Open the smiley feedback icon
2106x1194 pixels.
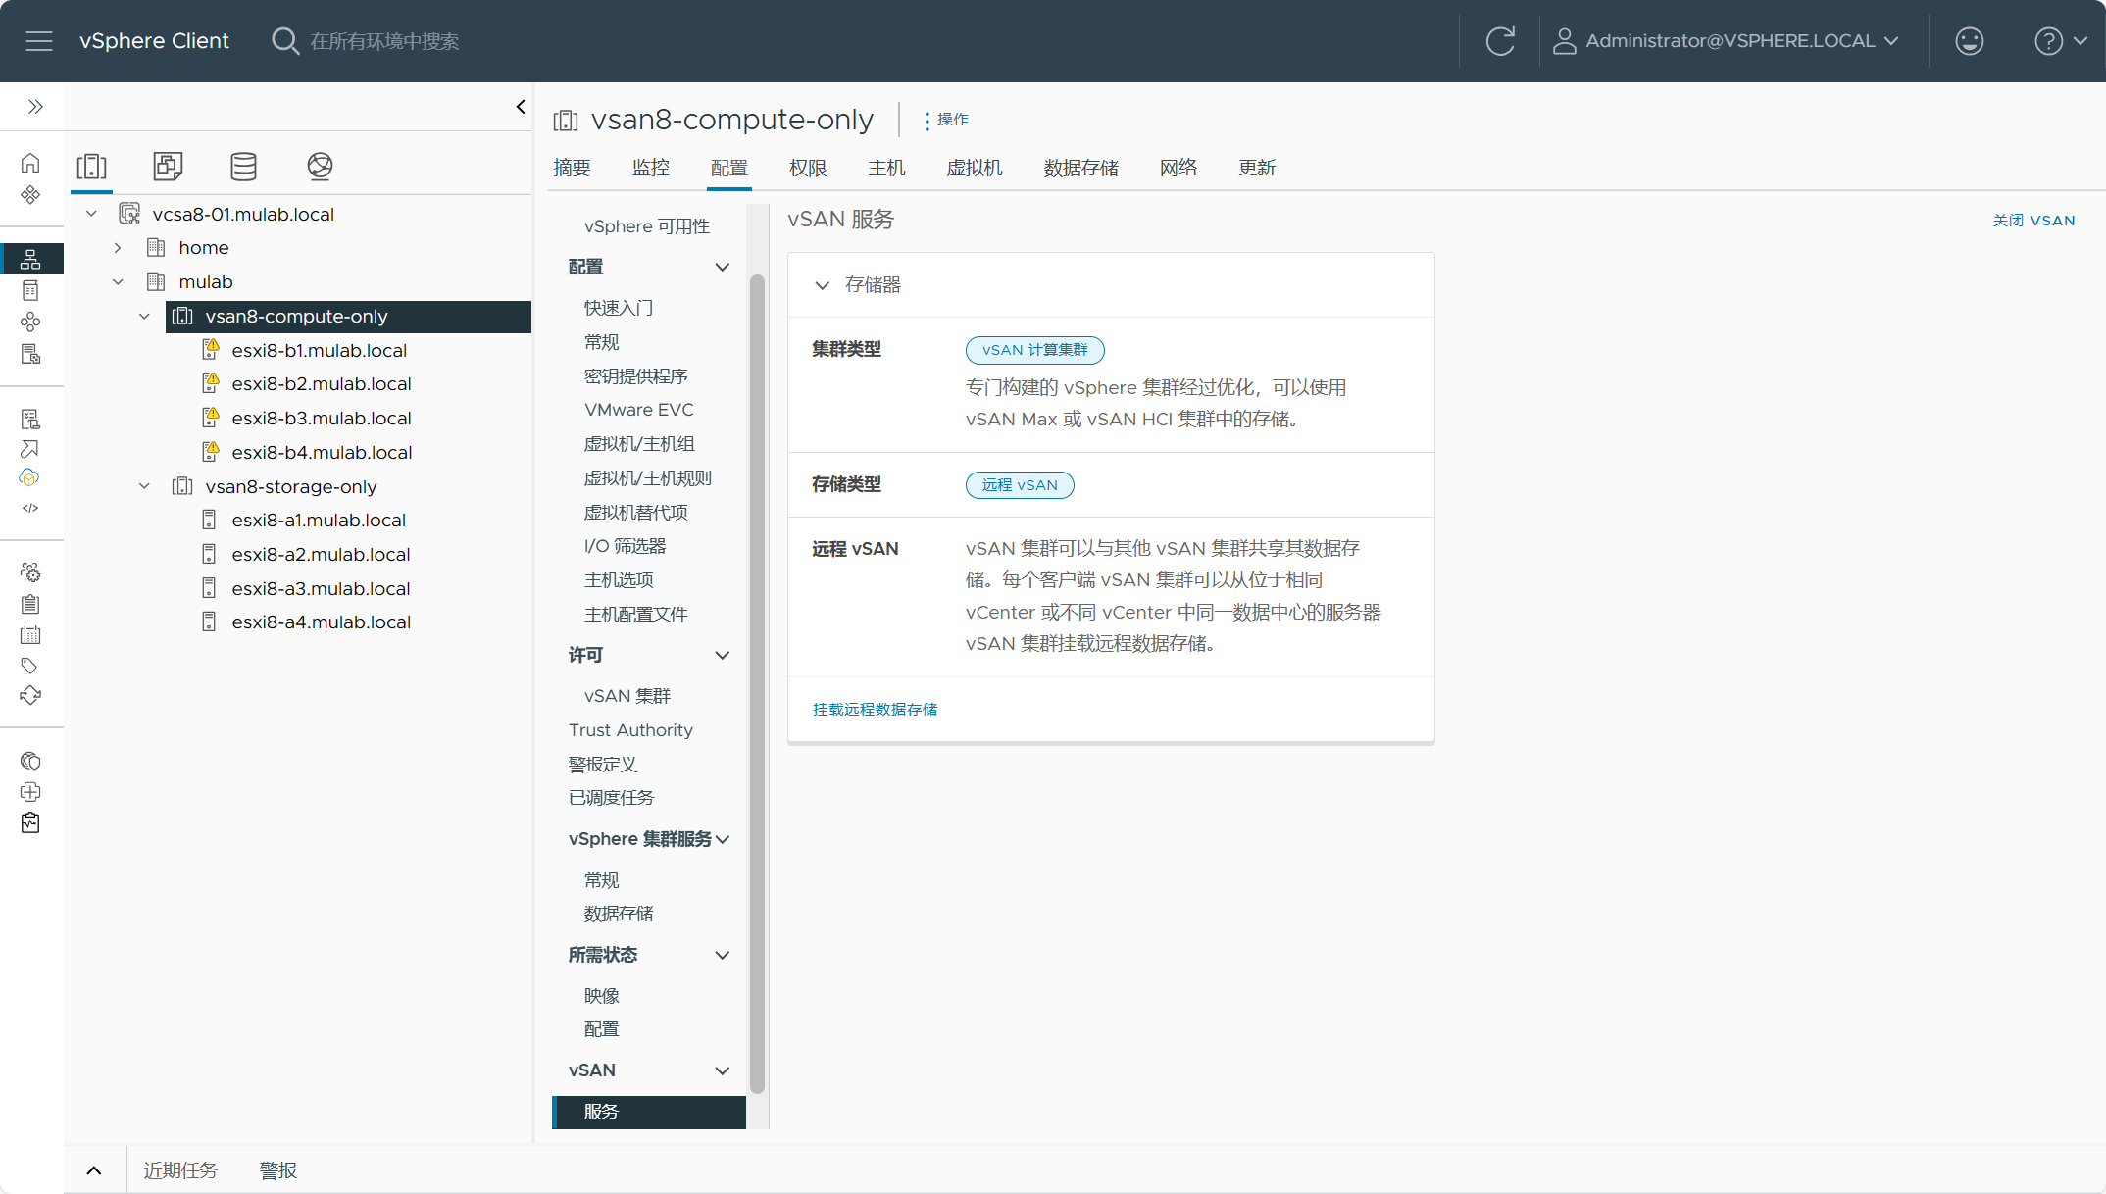point(1969,41)
